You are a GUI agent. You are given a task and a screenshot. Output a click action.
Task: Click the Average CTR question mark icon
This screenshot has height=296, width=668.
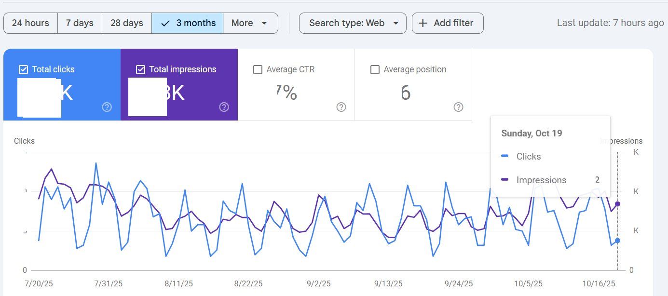point(341,107)
